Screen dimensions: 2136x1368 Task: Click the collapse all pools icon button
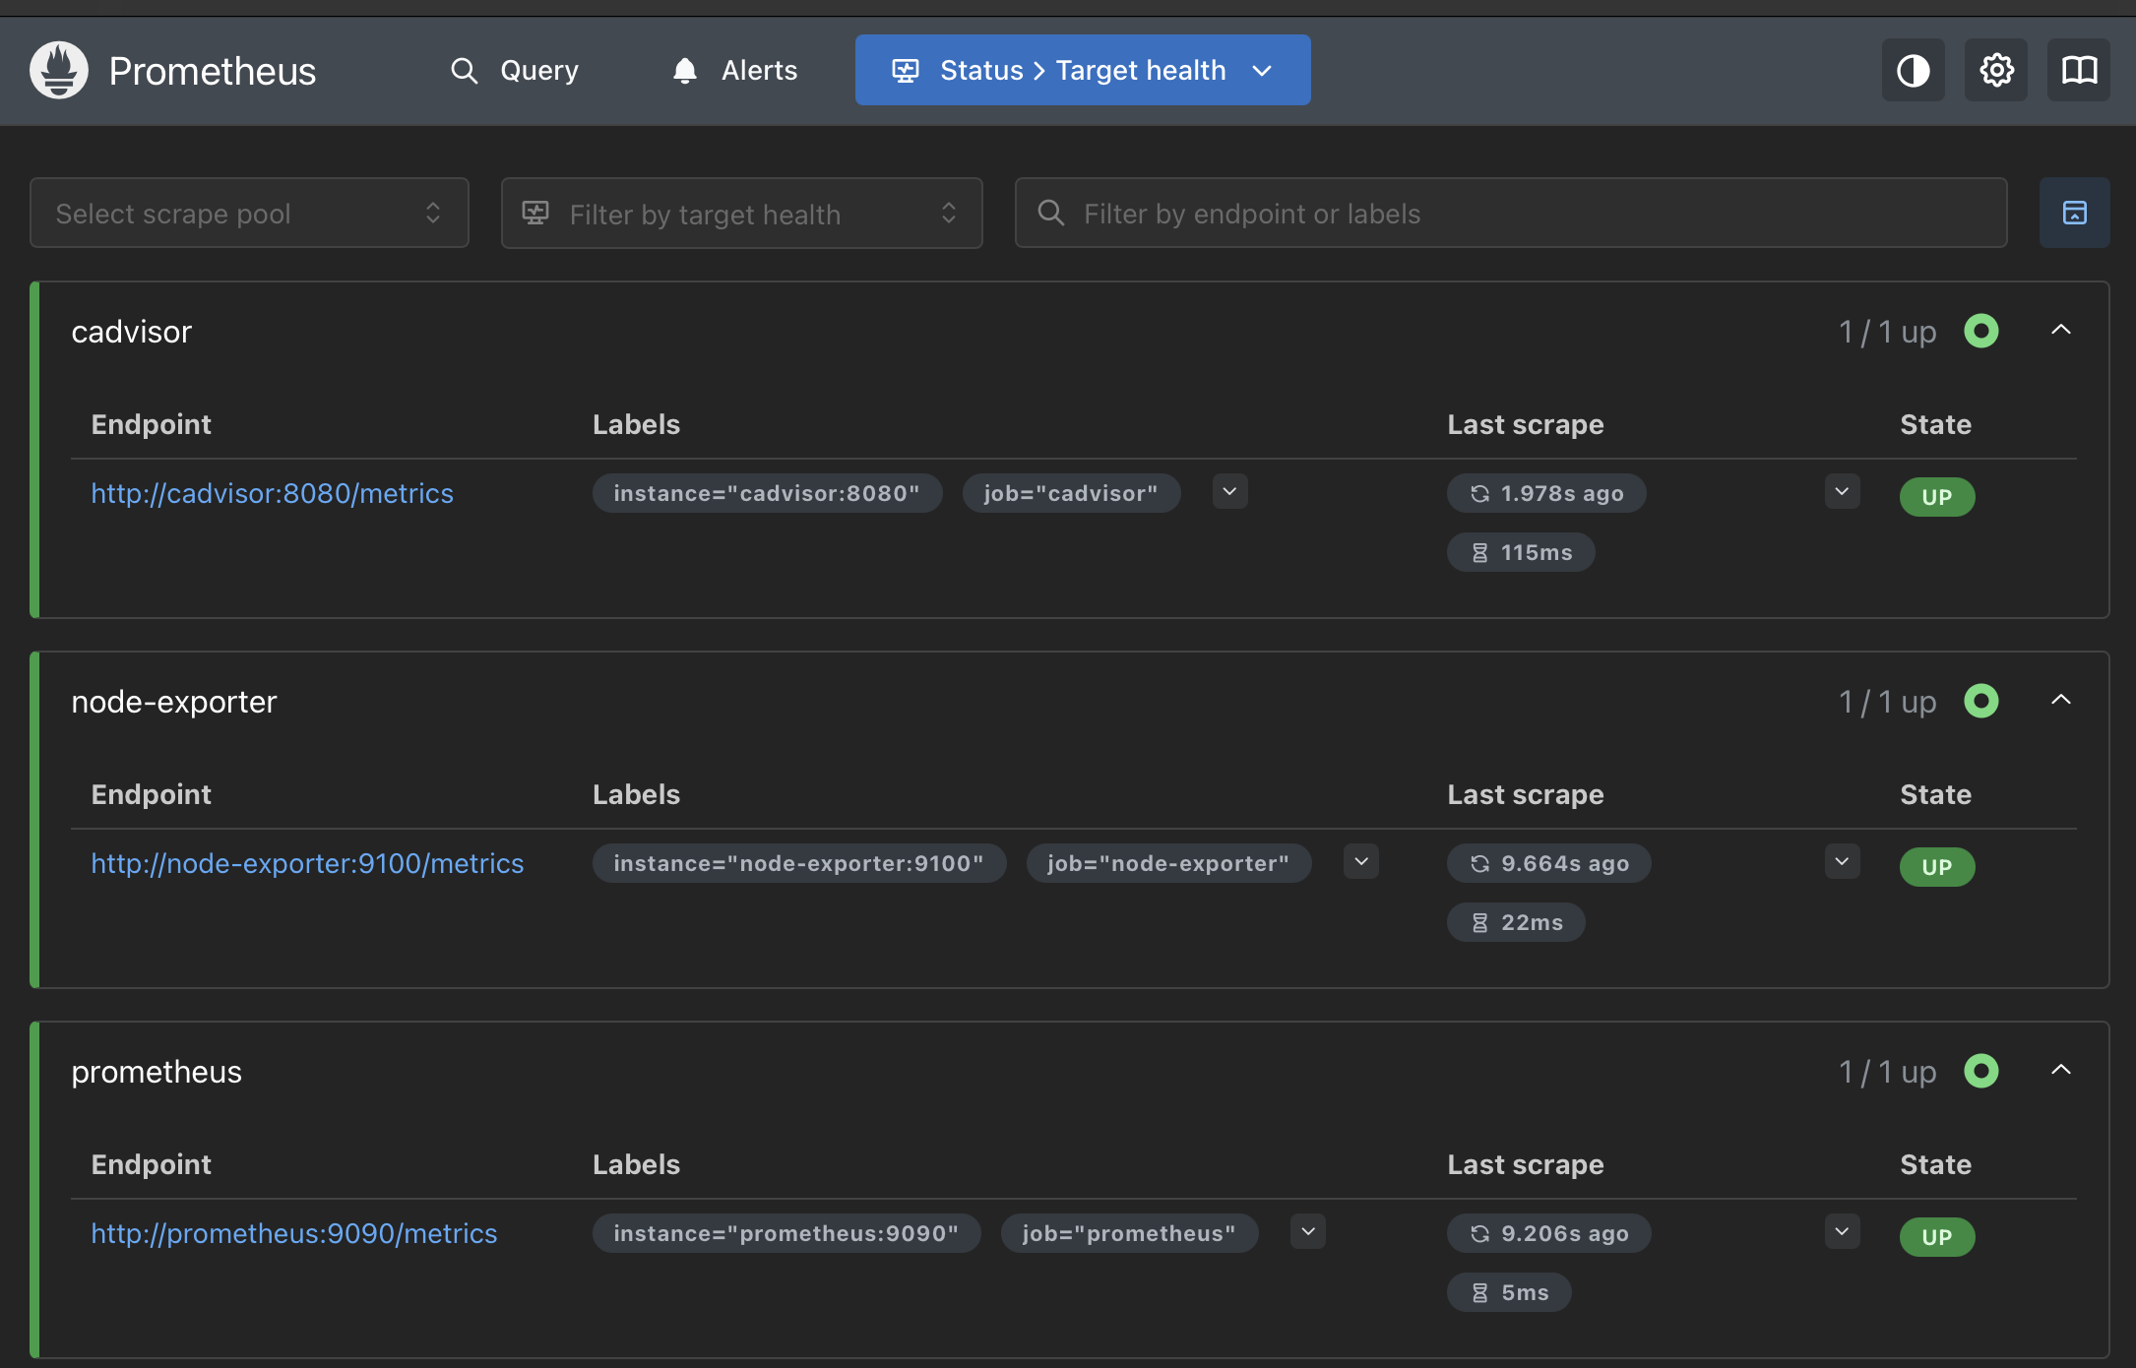coord(2074,213)
